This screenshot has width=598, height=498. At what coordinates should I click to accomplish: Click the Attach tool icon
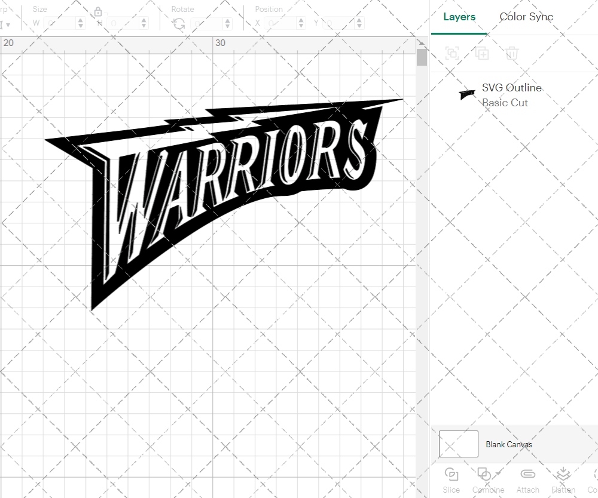(x=527, y=473)
